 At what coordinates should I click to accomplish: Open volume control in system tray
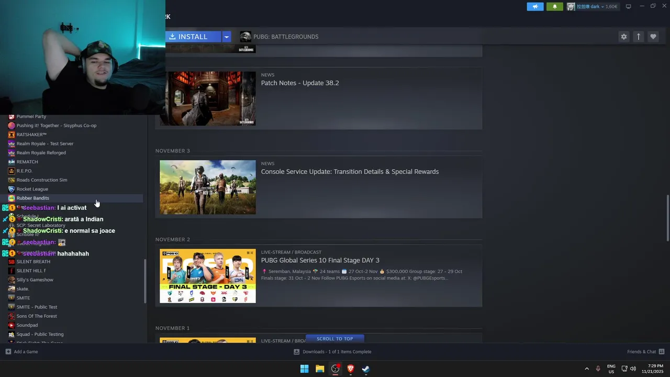tap(633, 369)
